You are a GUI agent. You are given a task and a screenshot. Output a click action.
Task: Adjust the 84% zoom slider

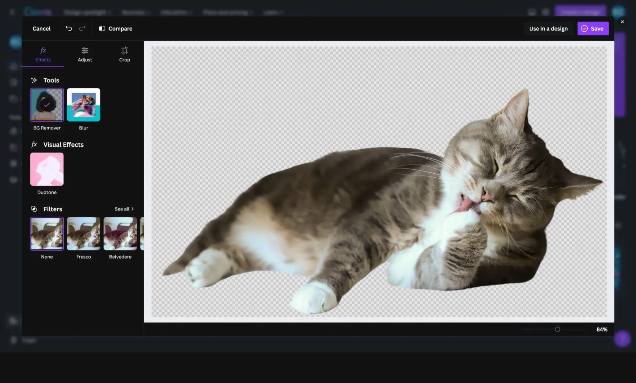pyautogui.click(x=557, y=329)
